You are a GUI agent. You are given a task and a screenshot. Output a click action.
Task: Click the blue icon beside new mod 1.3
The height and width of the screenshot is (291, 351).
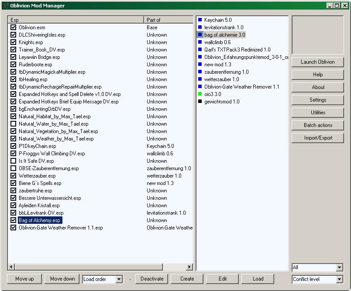(x=200, y=65)
